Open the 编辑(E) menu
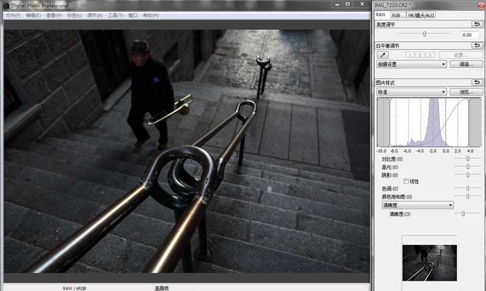This screenshot has height=291, width=486. [33, 15]
